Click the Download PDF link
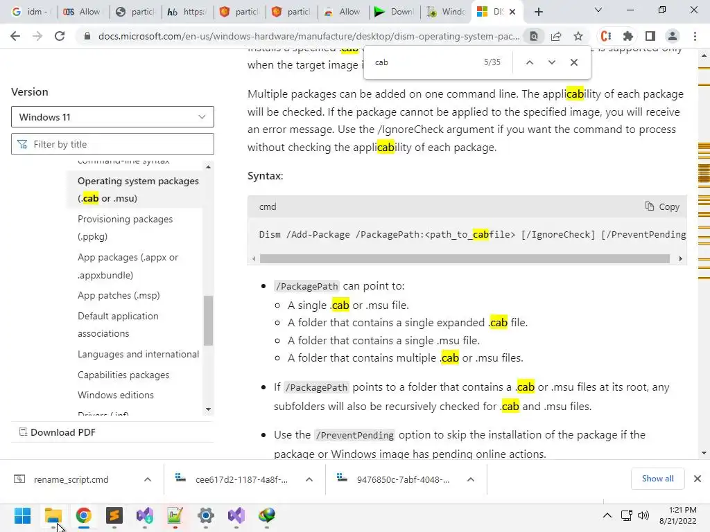 coord(58,432)
